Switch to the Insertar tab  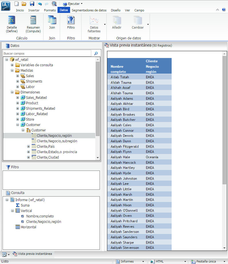click(x=34, y=10)
